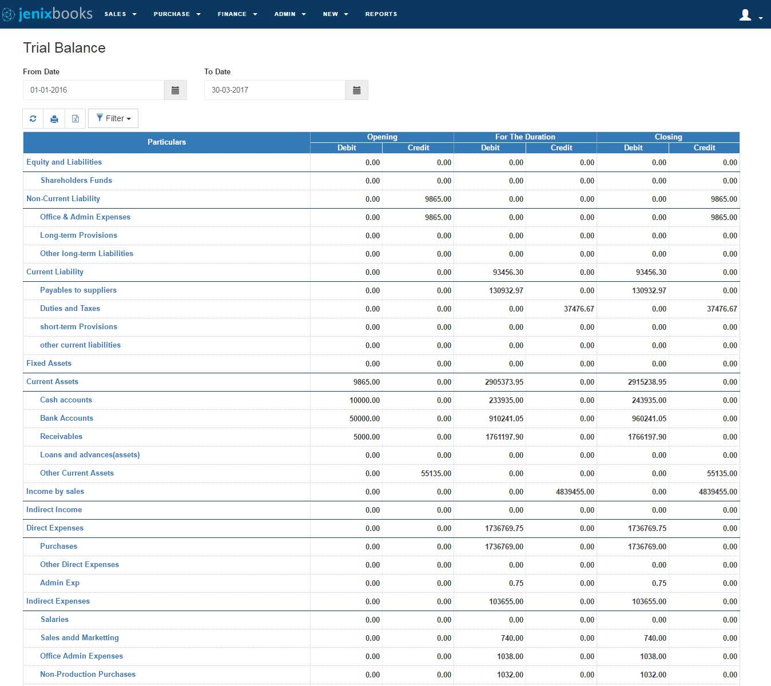Open other current liabilities link

tap(80, 345)
